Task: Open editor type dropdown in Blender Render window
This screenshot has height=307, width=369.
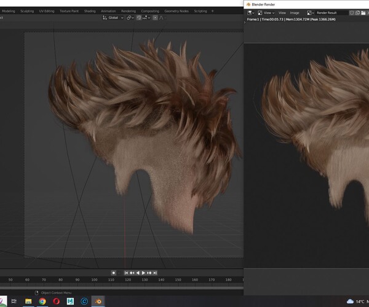Action: pyautogui.click(x=250, y=13)
